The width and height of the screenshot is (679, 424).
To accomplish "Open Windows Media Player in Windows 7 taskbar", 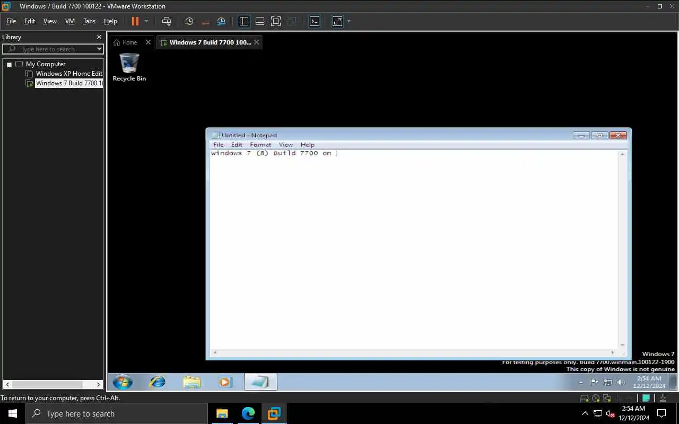I will tap(225, 382).
